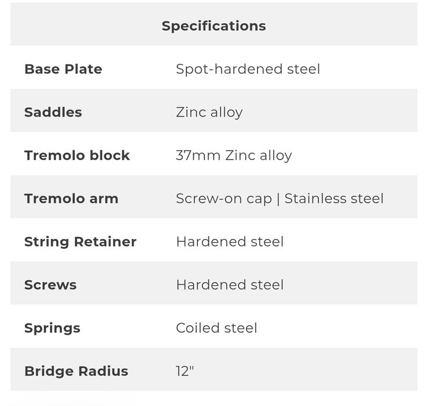The image size is (428, 406).
Task: Click the Screw-on cap text
Action: point(224,198)
